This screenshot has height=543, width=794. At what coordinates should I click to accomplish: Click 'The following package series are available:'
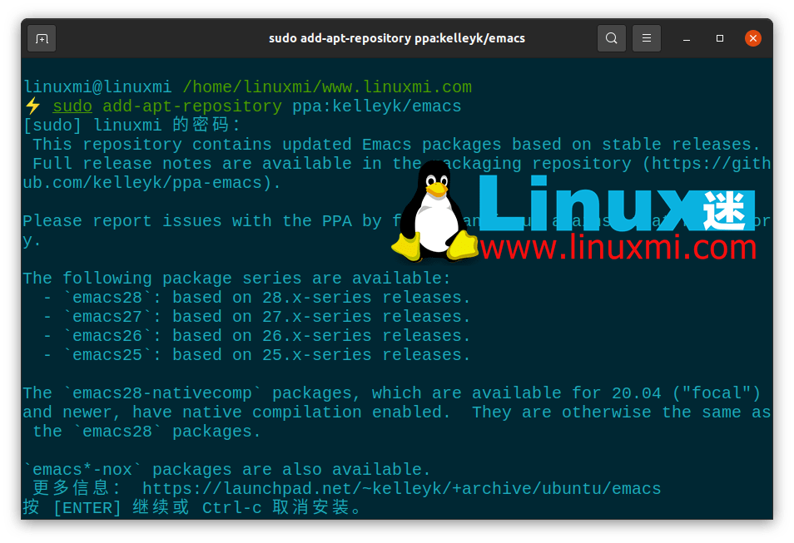tap(236, 279)
